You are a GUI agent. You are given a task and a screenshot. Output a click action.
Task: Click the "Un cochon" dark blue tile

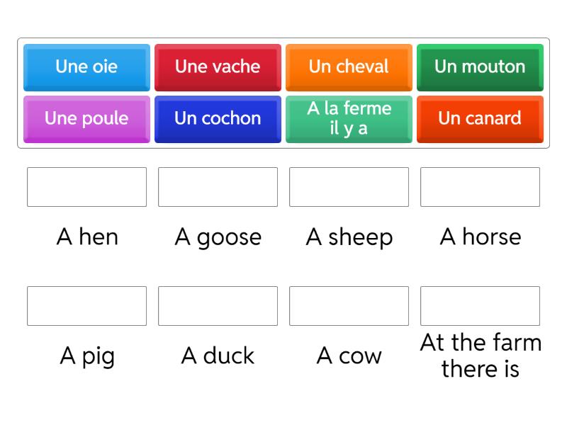point(218,119)
